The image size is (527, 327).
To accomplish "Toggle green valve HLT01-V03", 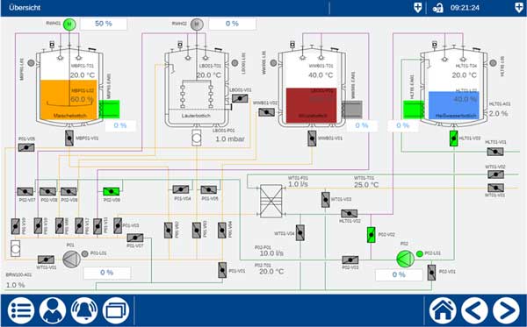I will point(454,139).
